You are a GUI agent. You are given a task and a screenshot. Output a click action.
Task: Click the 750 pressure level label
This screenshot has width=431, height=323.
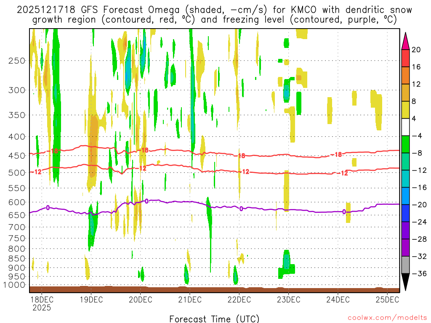click(17, 238)
